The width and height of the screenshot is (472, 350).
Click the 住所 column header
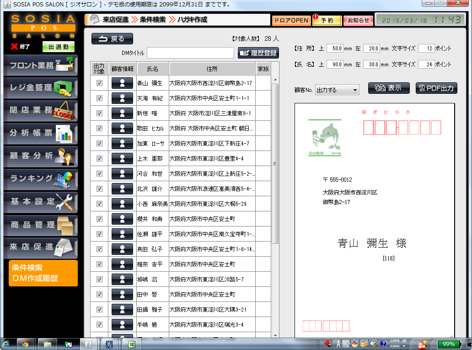pos(212,69)
